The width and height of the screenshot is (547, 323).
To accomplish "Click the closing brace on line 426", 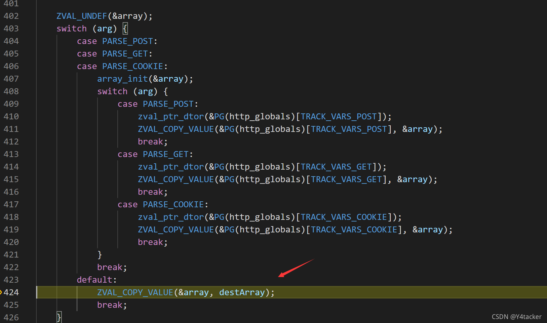I will click(x=59, y=317).
